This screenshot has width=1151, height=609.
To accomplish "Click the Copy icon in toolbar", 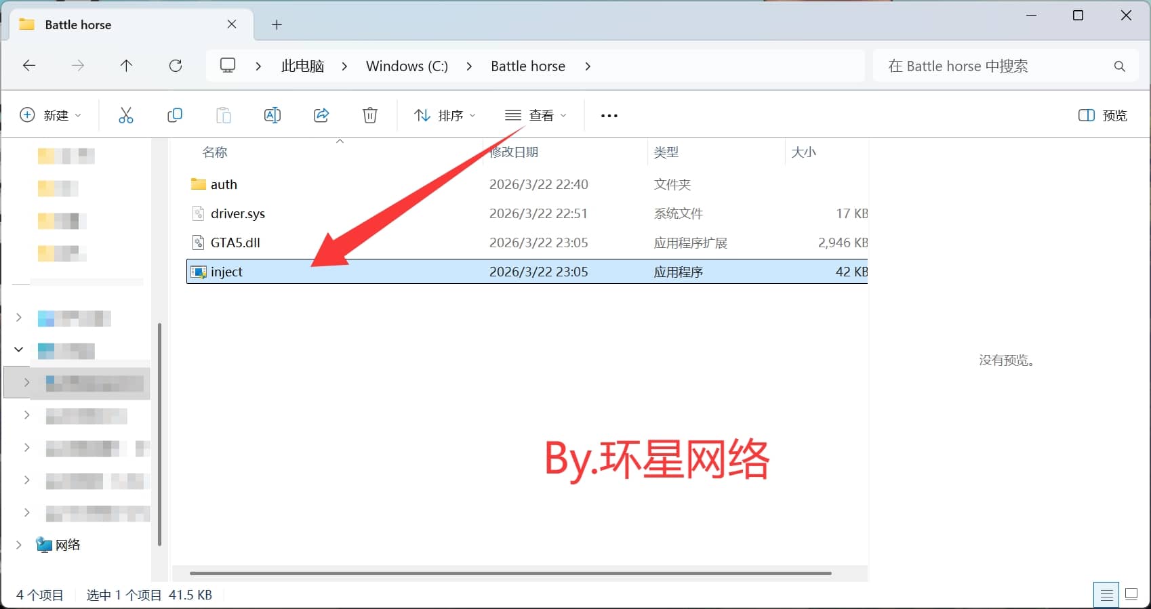I will pyautogui.click(x=175, y=115).
